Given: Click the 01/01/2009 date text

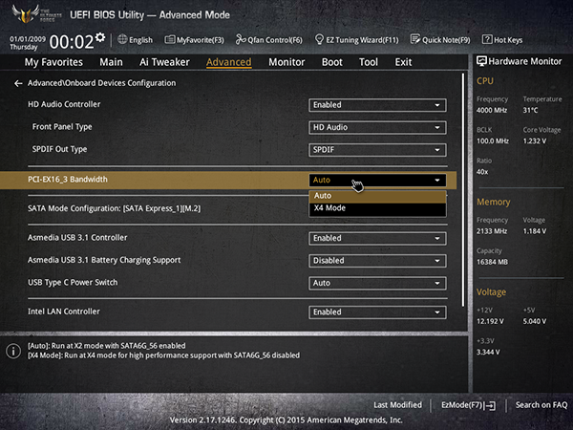Looking at the screenshot, I should (x=28, y=39).
